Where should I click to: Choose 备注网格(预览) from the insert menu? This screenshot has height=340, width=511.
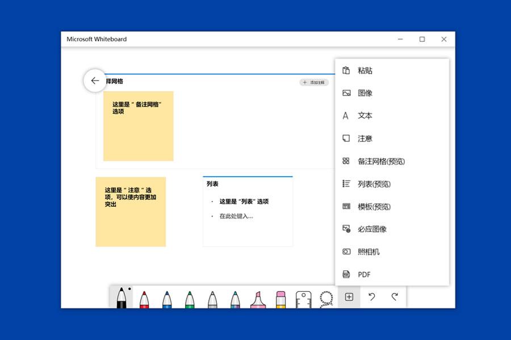(x=392, y=161)
